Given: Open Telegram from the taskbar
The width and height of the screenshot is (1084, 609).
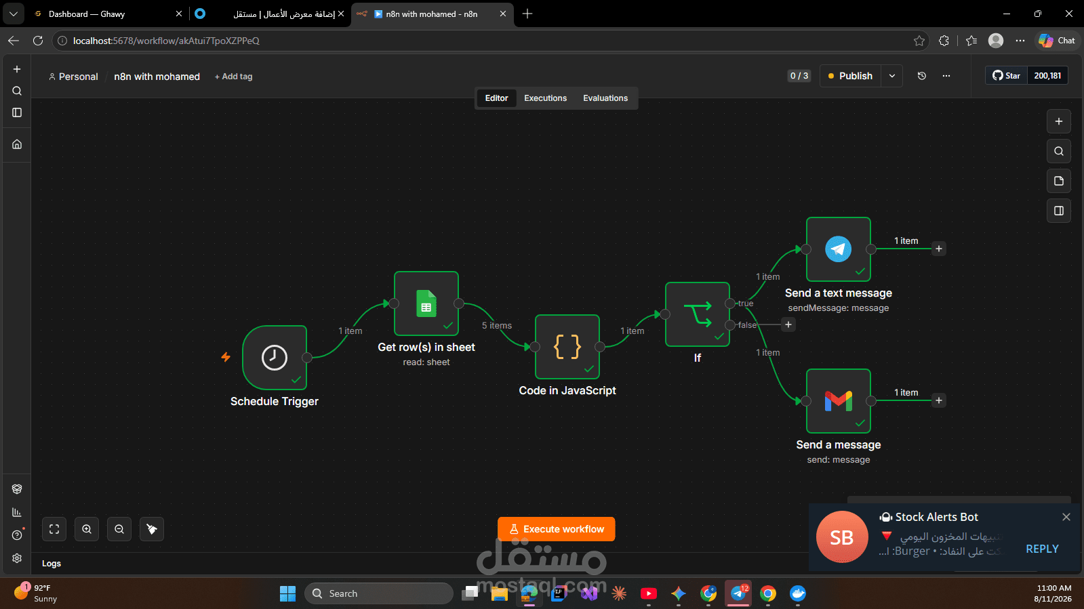Looking at the screenshot, I should [738, 593].
